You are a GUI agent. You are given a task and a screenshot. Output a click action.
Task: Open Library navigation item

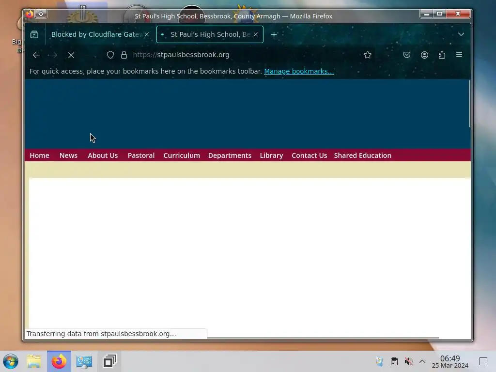(271, 155)
